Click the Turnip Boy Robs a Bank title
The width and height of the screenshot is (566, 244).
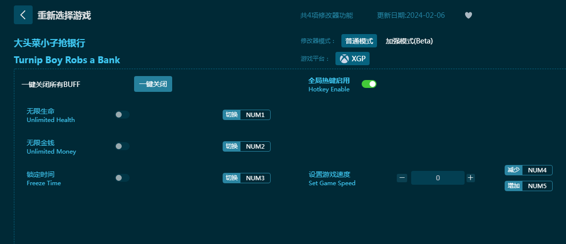tap(67, 60)
